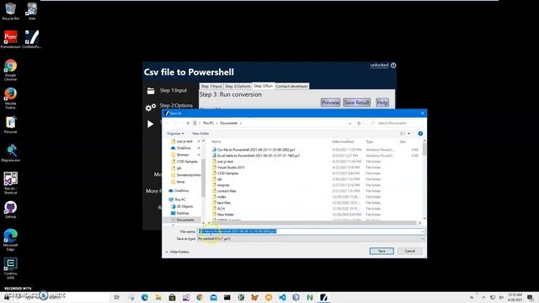Open the GitHub desktop shortcut
The width and height of the screenshot is (539, 303).
pyautogui.click(x=10, y=210)
